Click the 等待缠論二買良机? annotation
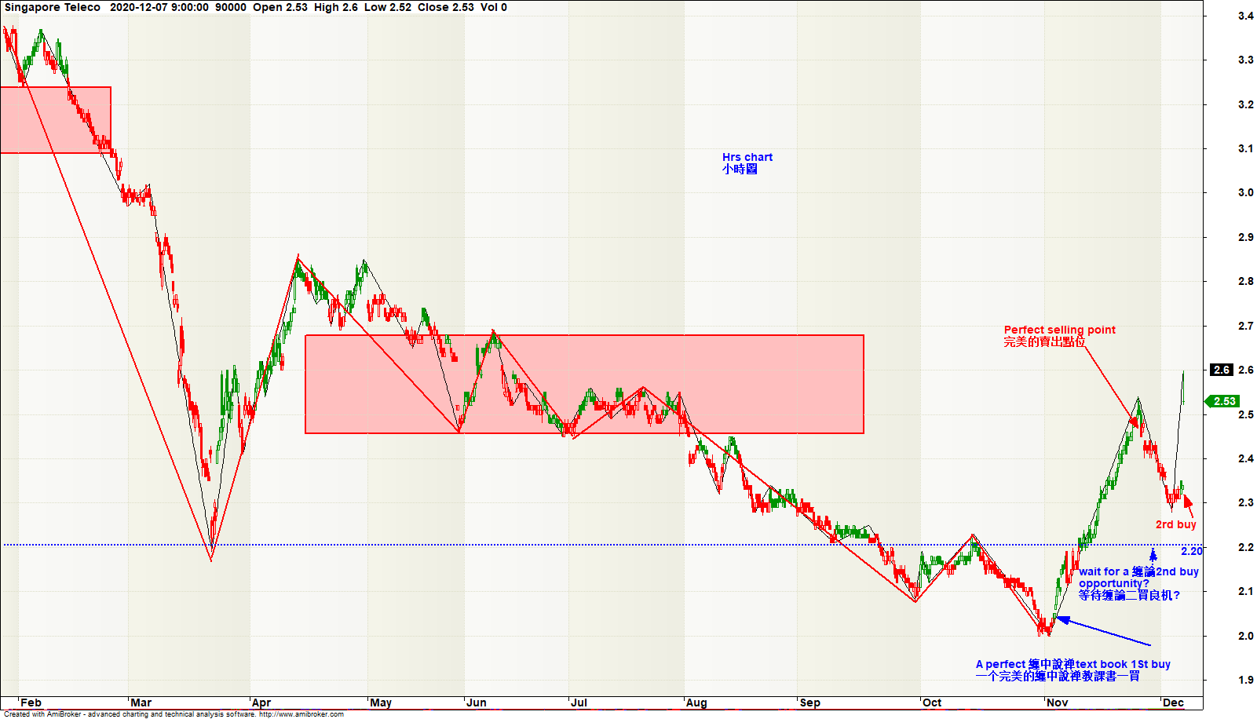Screen dimensions: 1257x719 (x=1129, y=595)
